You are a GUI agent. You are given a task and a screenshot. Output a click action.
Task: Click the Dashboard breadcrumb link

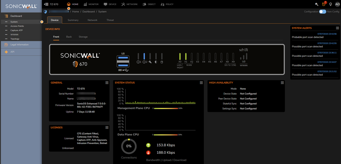(x=89, y=12)
